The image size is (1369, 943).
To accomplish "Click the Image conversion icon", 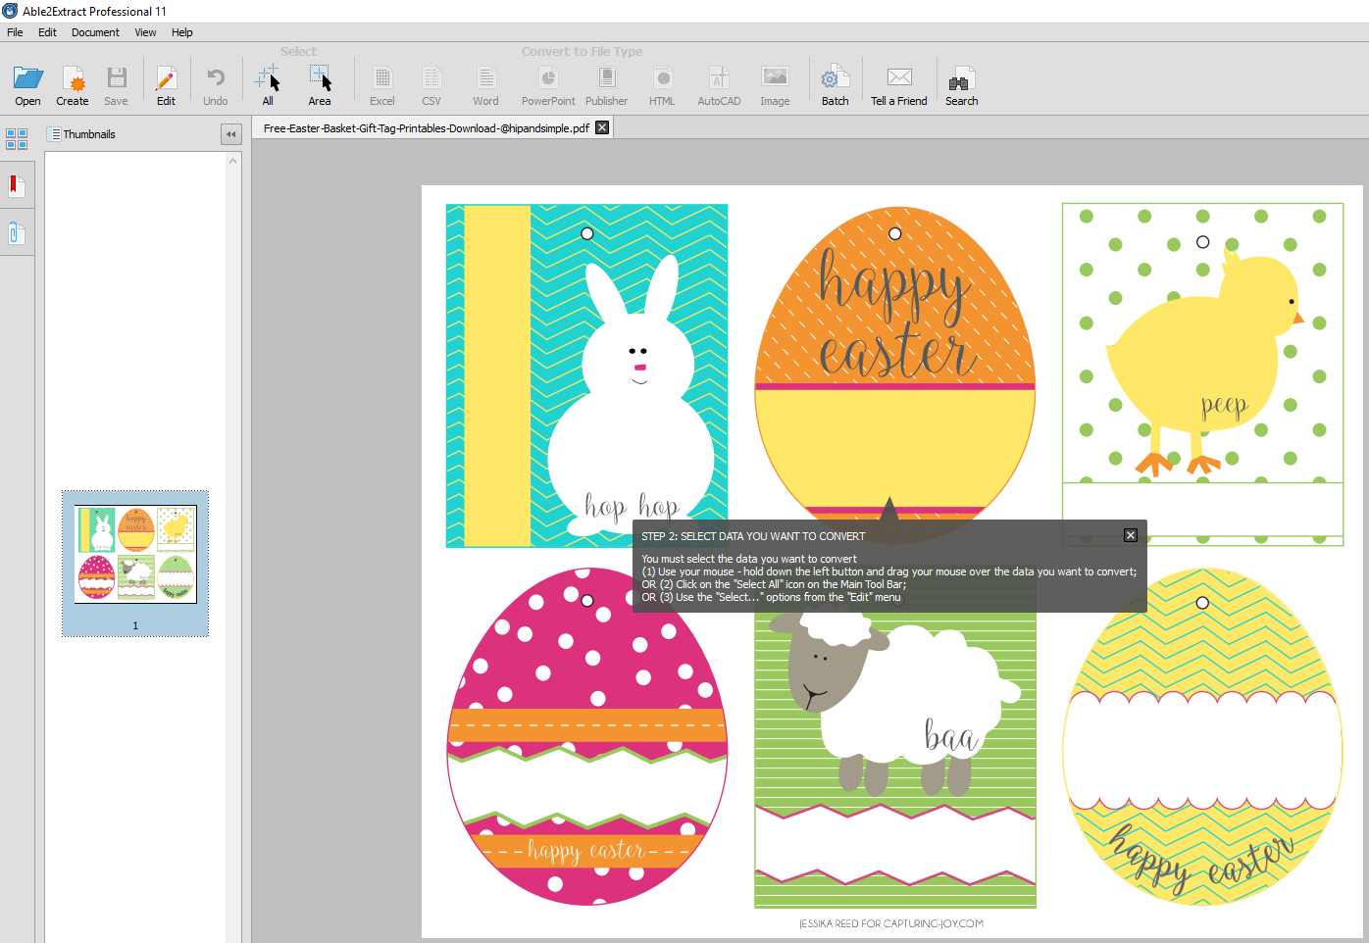I will tap(775, 85).
